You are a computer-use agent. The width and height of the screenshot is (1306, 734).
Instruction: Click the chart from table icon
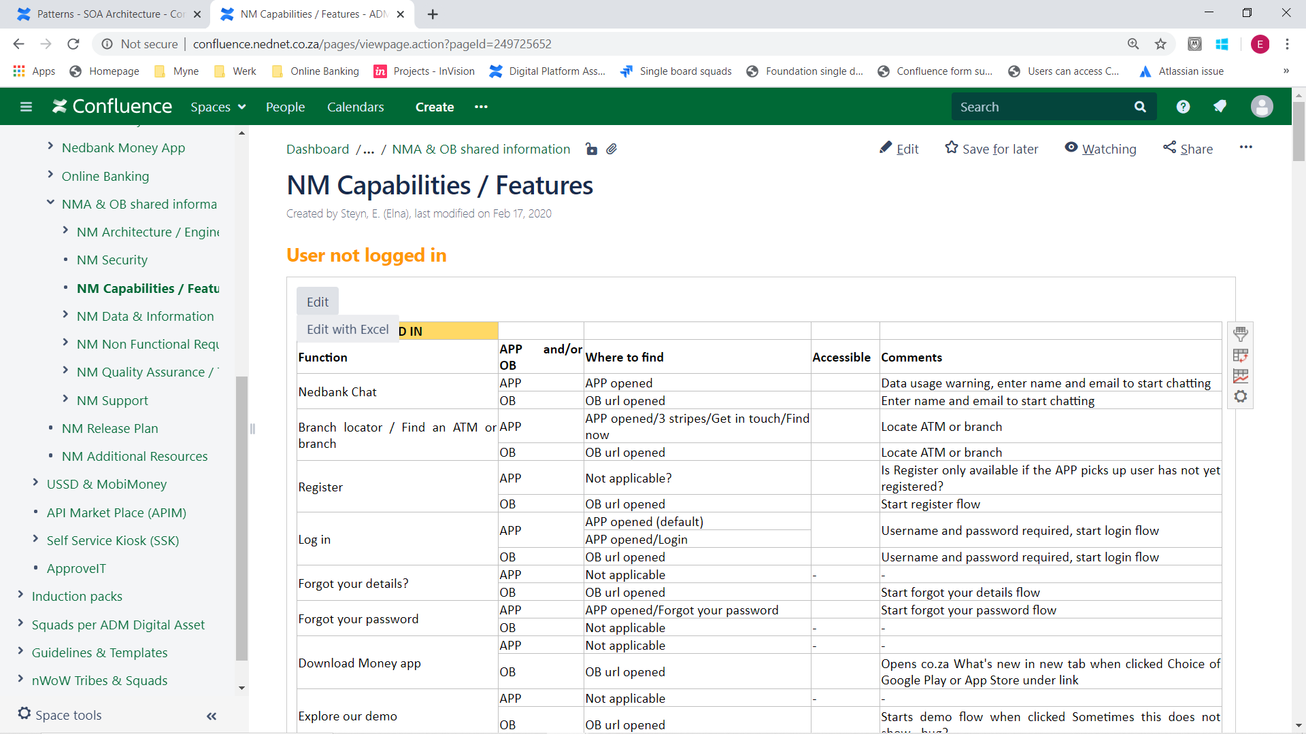(1241, 376)
